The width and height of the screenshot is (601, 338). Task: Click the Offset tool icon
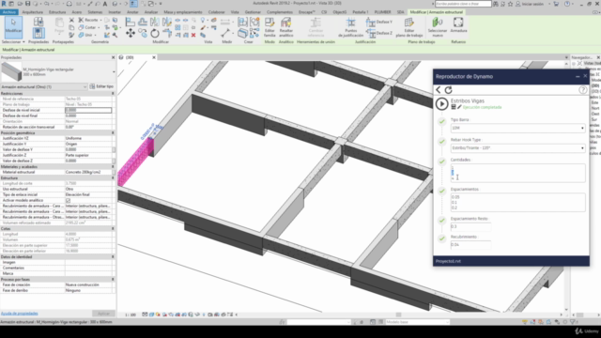[143, 23]
